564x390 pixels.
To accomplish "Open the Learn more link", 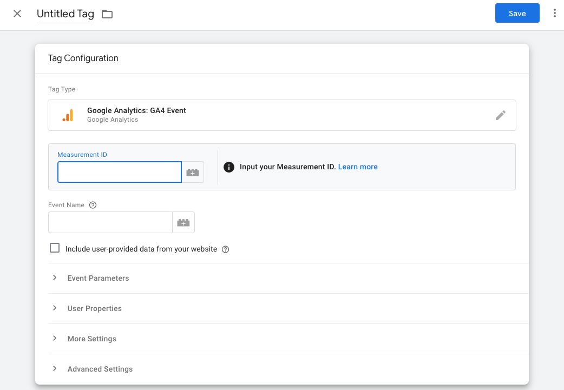I will pyautogui.click(x=358, y=167).
